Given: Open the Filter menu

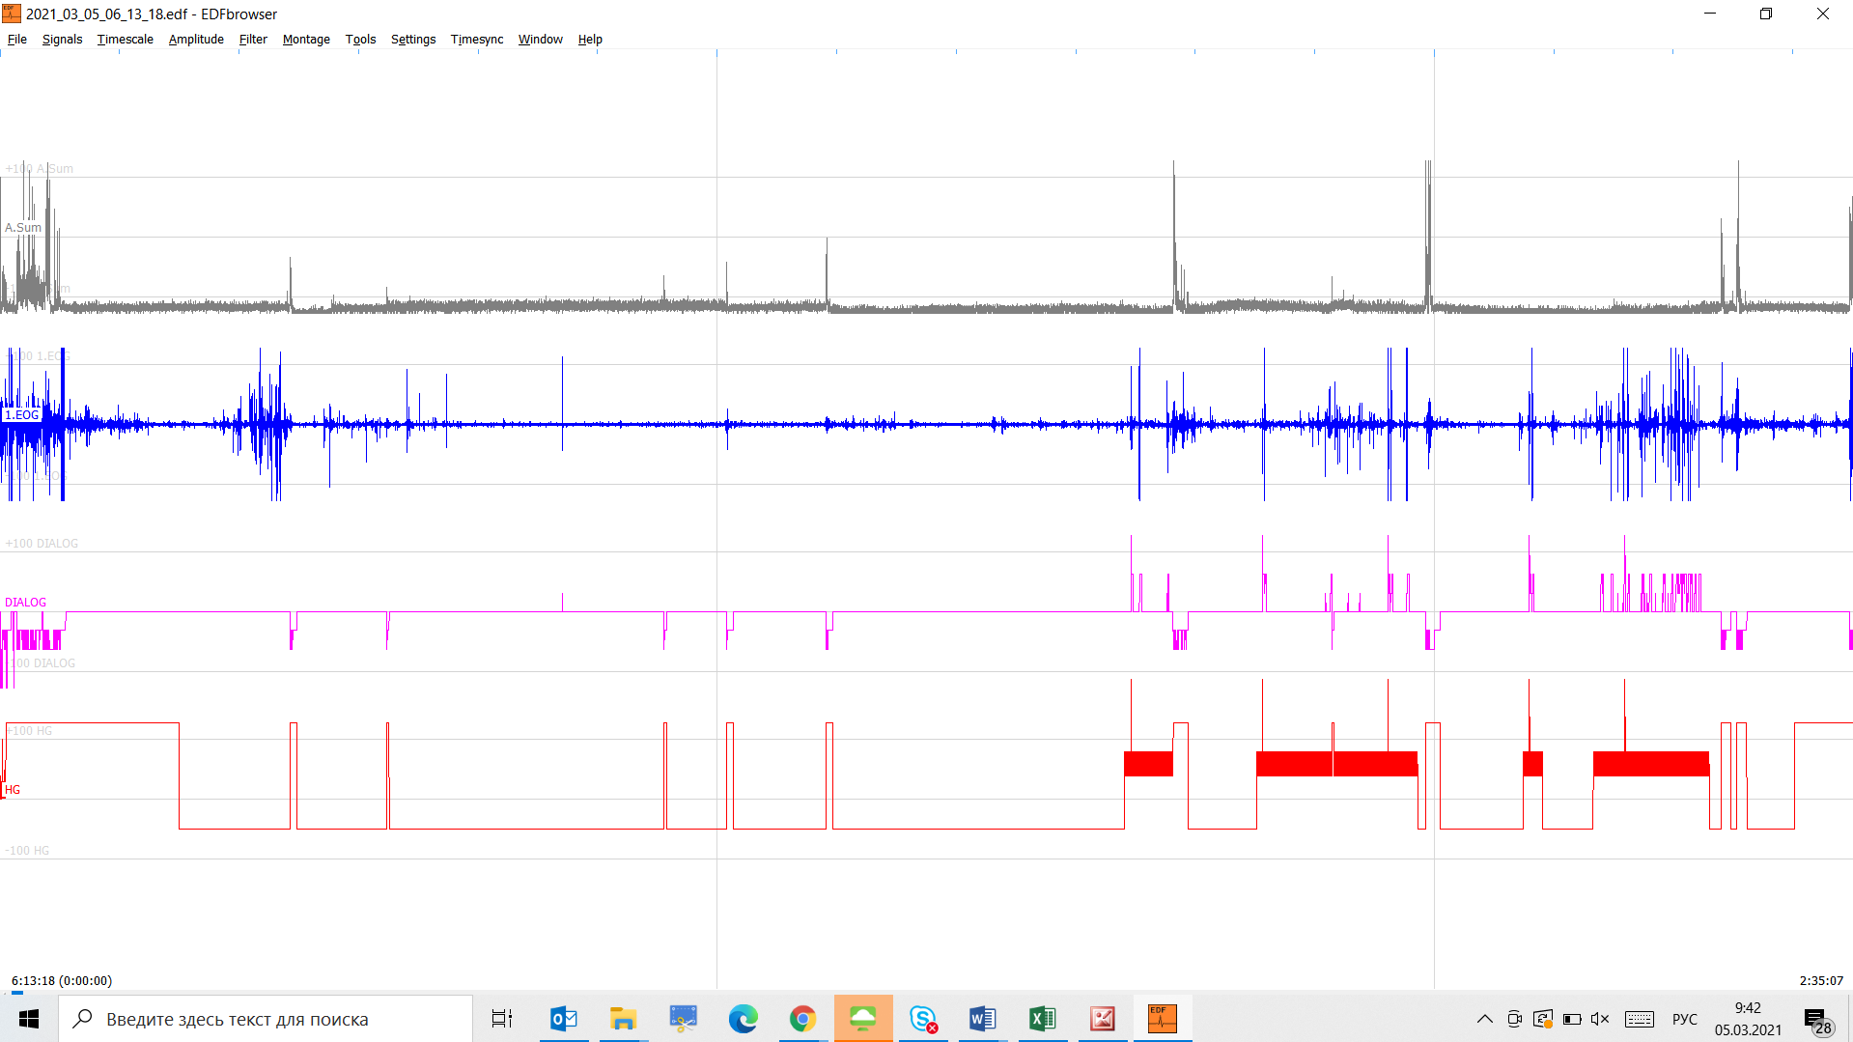Looking at the screenshot, I should click(253, 40).
